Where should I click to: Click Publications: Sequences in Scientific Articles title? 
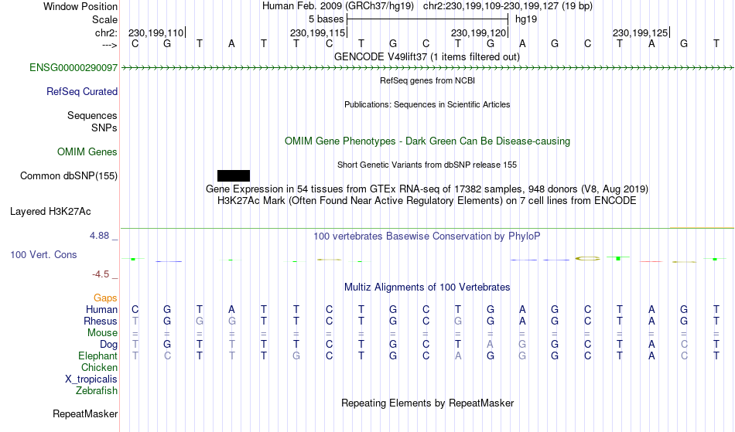[x=427, y=104]
